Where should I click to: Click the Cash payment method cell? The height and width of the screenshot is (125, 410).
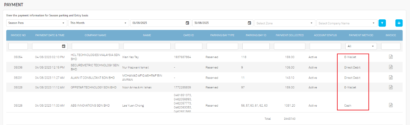click(348, 105)
